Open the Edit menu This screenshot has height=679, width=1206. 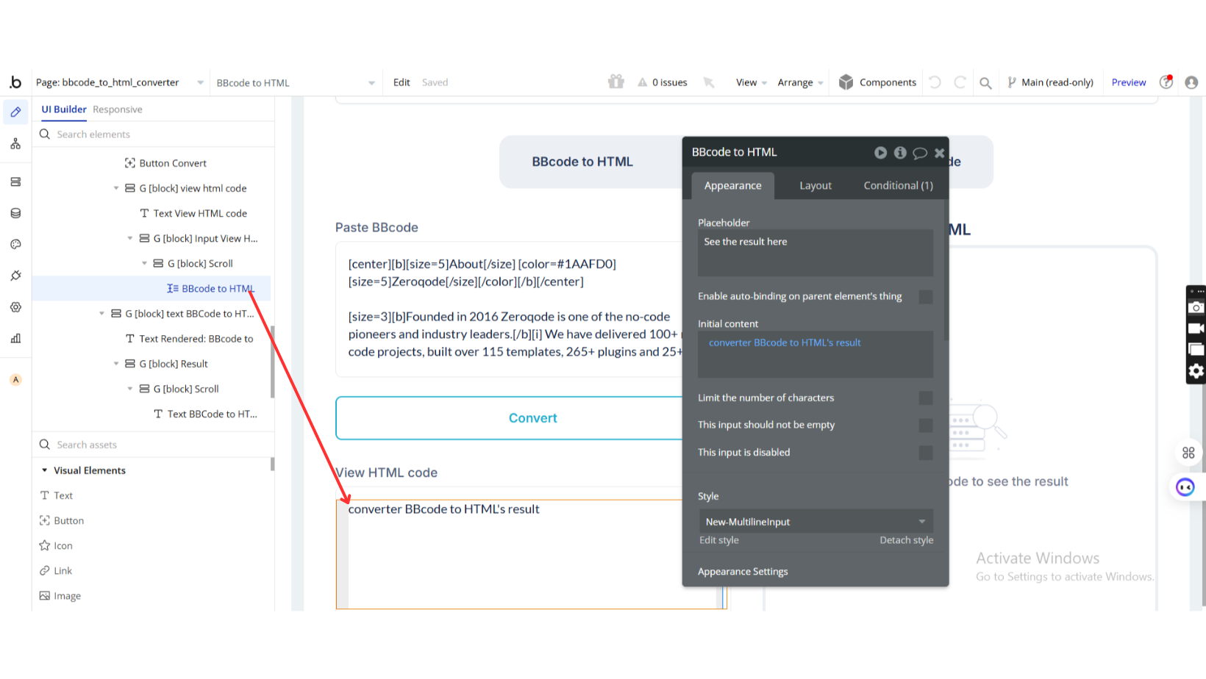(x=402, y=82)
